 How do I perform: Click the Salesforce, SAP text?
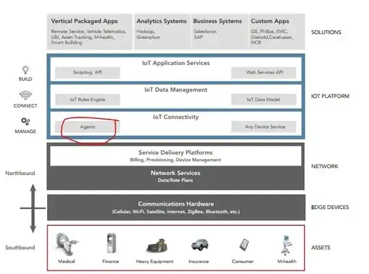[x=205, y=34]
